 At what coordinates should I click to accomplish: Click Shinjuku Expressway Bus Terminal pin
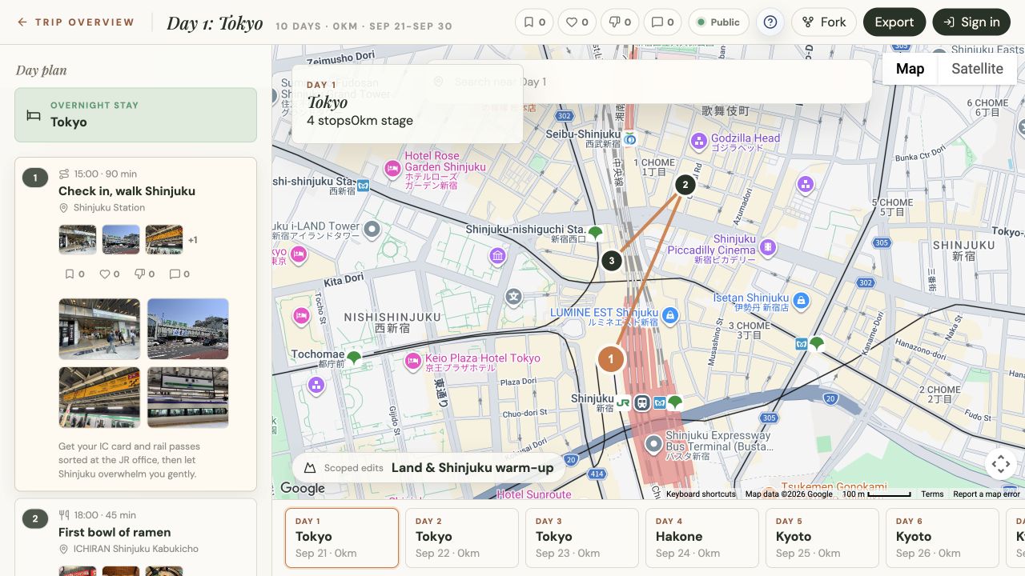tap(654, 443)
